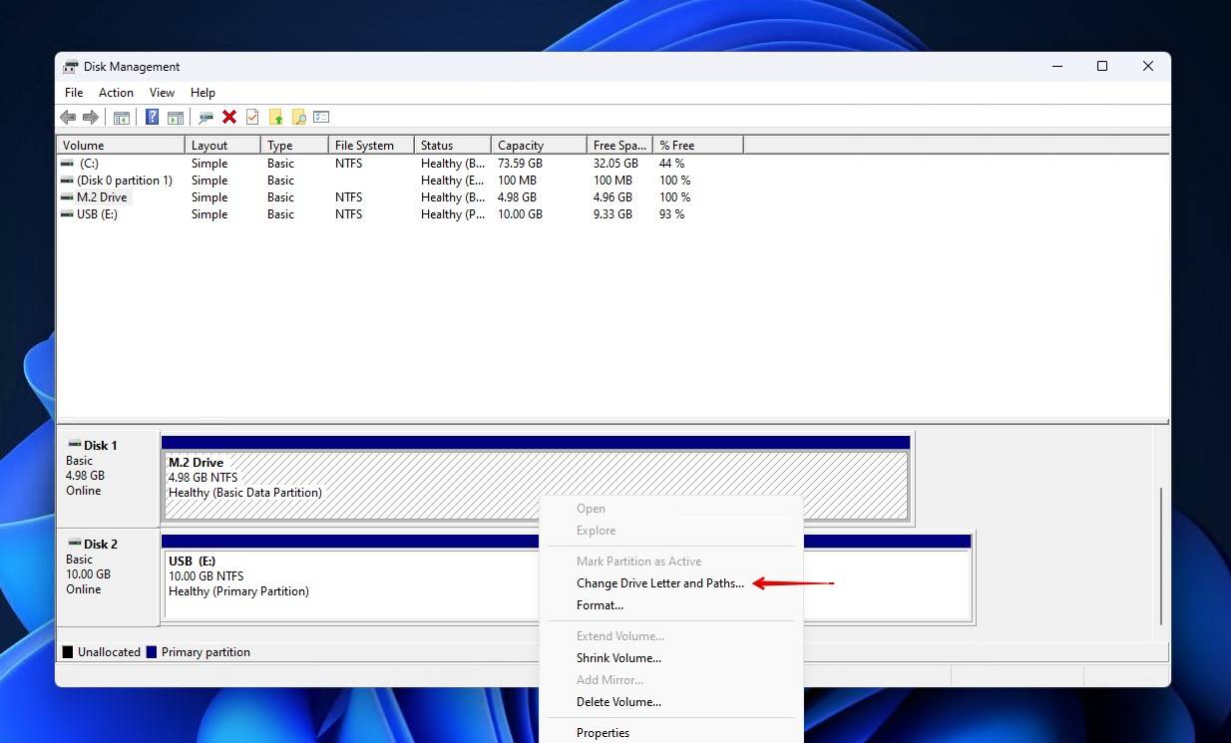Click the properties checkmark page icon
1231x743 pixels.
252,117
